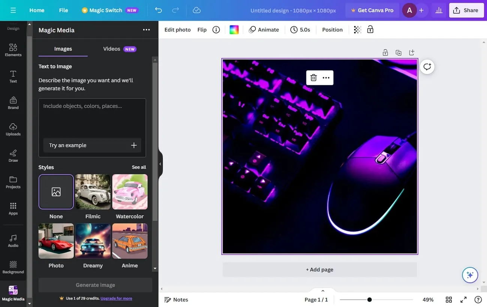
Task: Delete the image using the trash icon
Action: point(313,77)
